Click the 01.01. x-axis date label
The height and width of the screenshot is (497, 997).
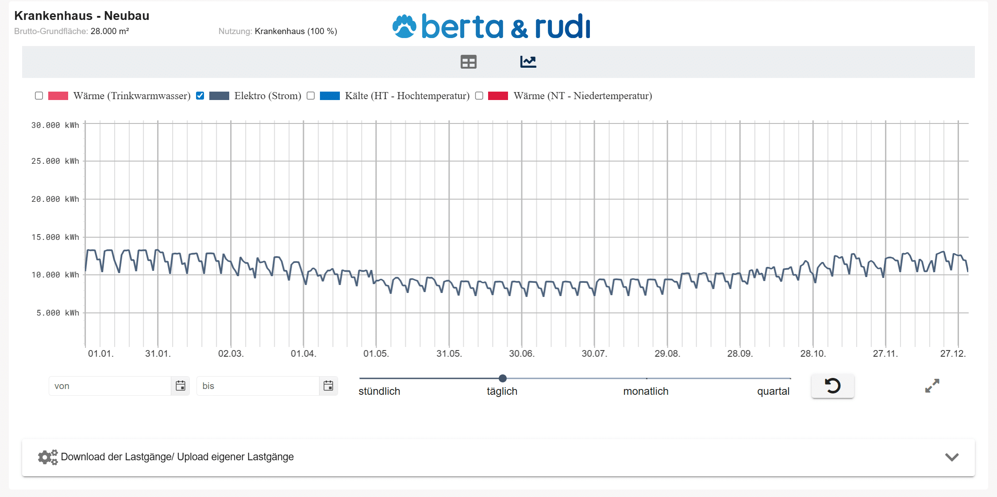point(101,354)
